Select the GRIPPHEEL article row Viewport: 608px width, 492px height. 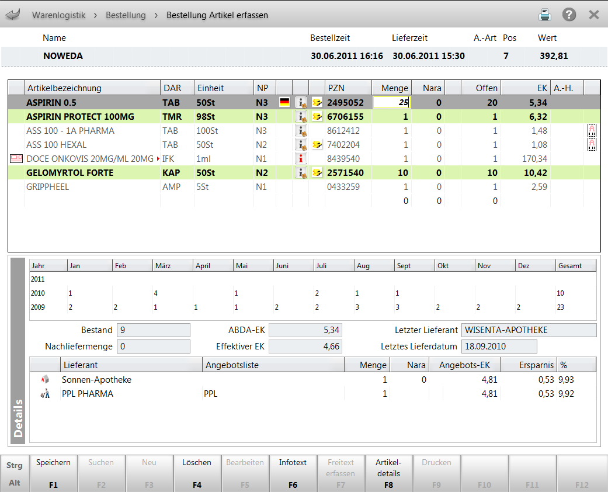pyautogui.click(x=304, y=186)
